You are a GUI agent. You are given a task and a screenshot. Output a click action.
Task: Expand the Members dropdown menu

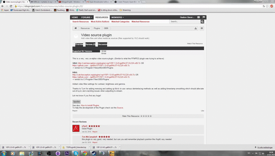tap(118, 18)
